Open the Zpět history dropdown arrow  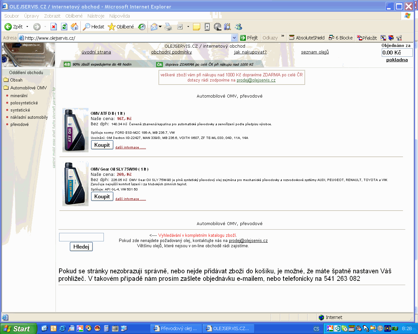(x=27, y=27)
